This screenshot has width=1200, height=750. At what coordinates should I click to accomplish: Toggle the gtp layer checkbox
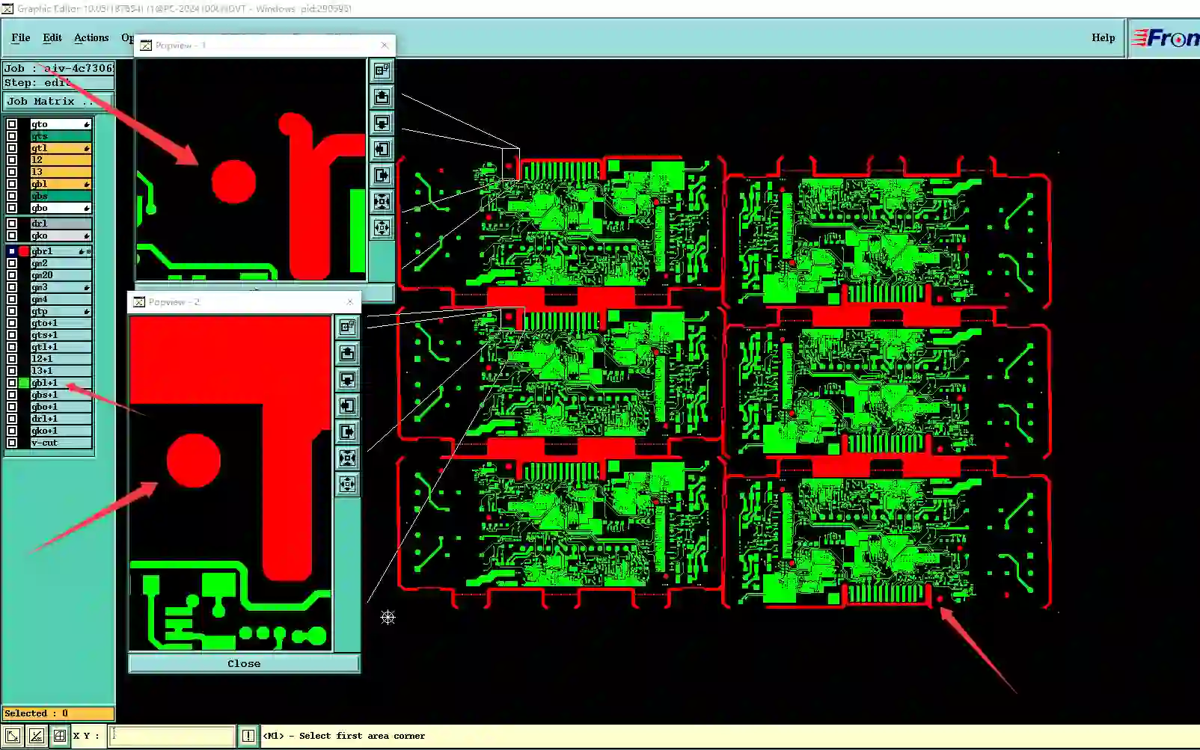coord(12,311)
